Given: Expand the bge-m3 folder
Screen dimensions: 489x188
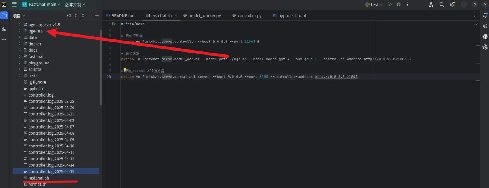Looking at the screenshot, I should click(20, 31).
